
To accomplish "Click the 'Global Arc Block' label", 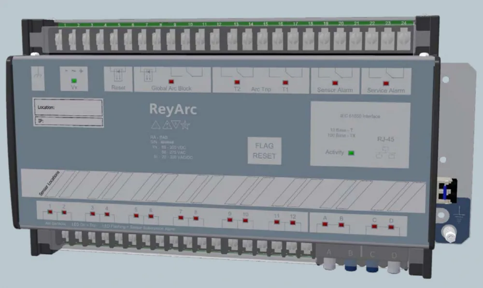I will (171, 88).
